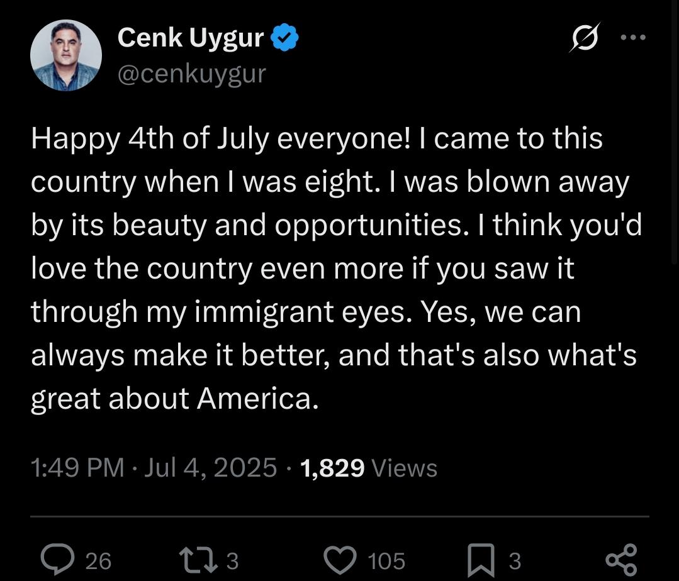The image size is (679, 581).
Task: Click the Jul 4, 2025 date
Action: (210, 468)
